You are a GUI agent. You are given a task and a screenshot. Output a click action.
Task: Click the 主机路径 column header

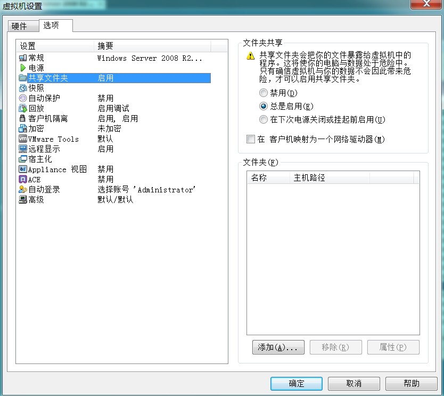[x=330, y=177]
